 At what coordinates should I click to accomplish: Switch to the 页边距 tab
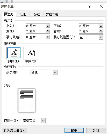(x=9, y=14)
